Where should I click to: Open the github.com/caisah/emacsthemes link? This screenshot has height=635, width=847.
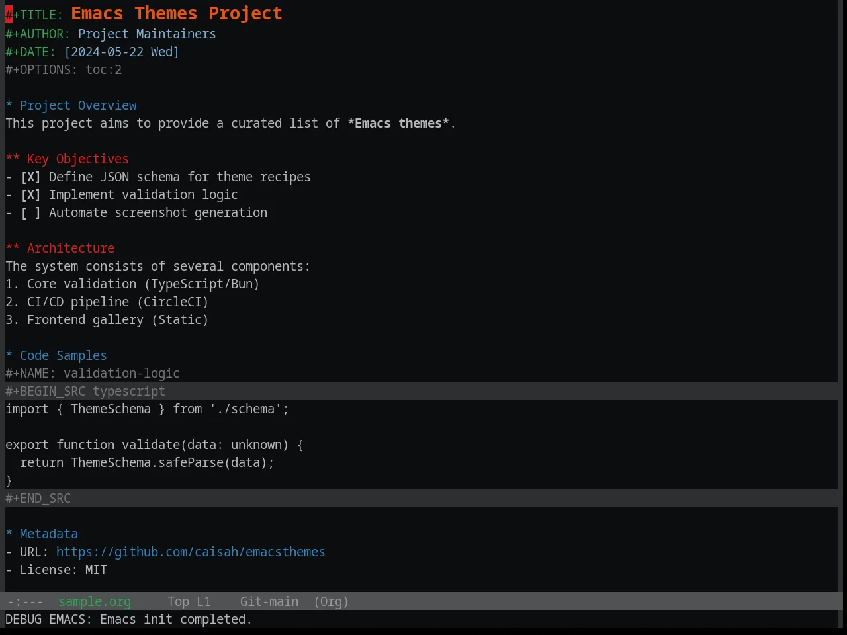point(191,552)
